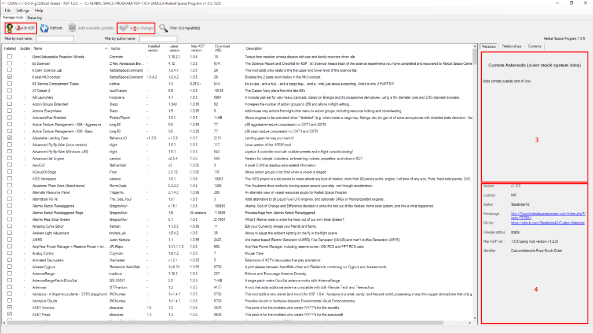Open the File menu
The width and height of the screenshot is (593, 333).
click(8, 10)
